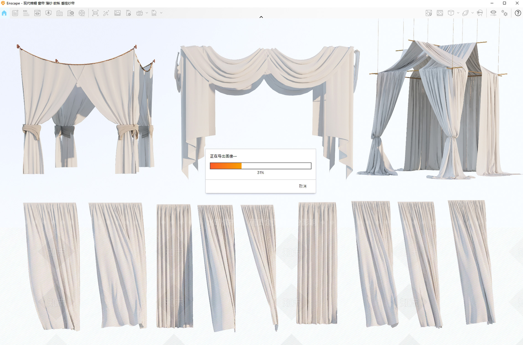Collapse the toolbar with the up chevron

tap(261, 17)
